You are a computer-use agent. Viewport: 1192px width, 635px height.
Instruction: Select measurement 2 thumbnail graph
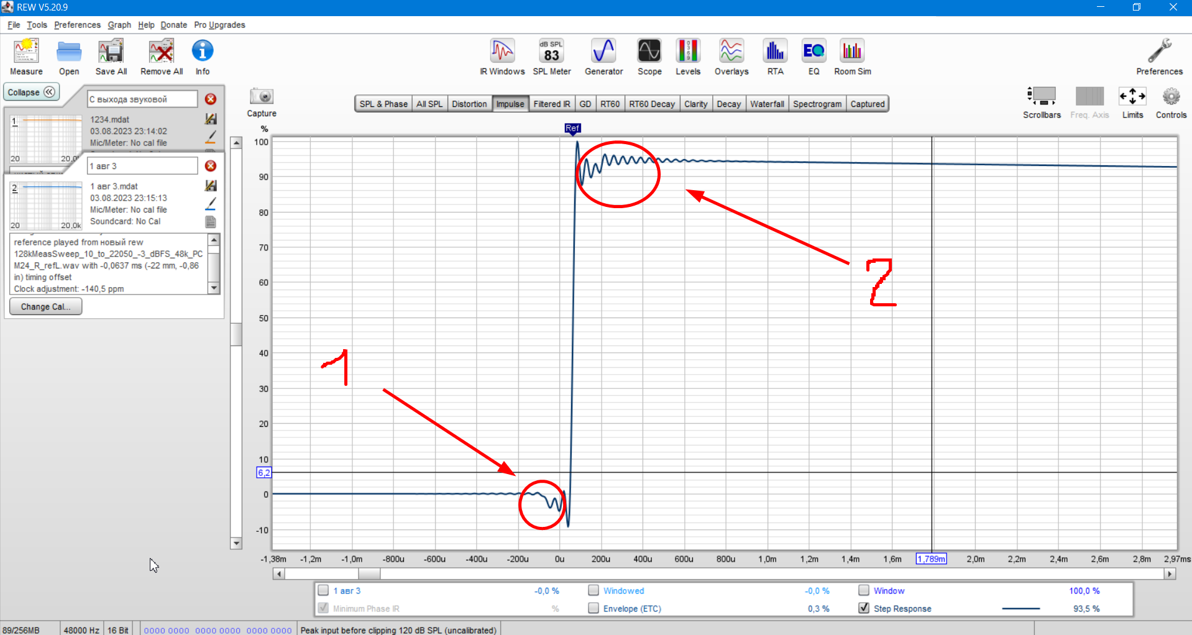pos(45,206)
